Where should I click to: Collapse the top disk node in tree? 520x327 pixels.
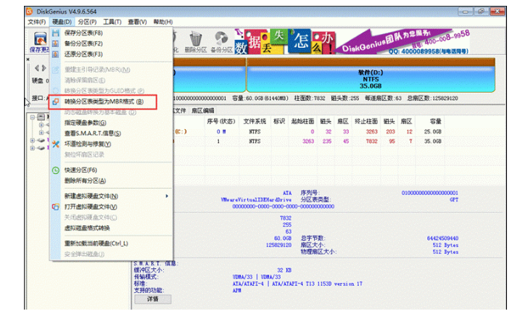tap(33, 117)
